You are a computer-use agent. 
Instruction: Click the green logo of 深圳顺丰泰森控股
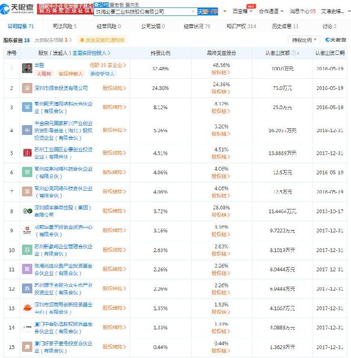[x=27, y=211]
